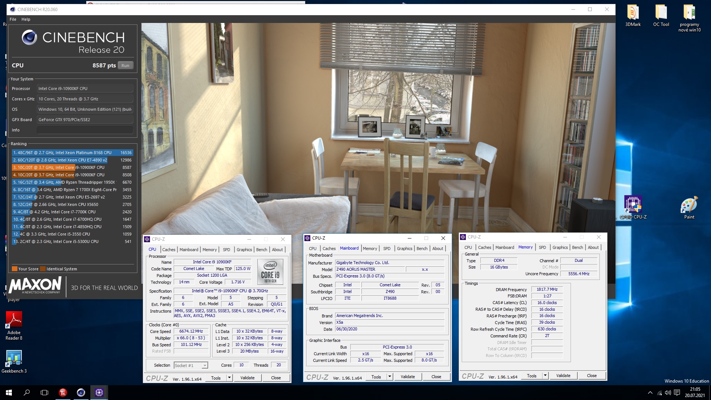Launch CPUID CPU-Z desktop shortcut

tap(633, 207)
